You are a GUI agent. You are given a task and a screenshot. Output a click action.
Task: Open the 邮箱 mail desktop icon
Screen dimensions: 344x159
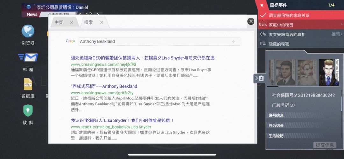(x=28, y=58)
